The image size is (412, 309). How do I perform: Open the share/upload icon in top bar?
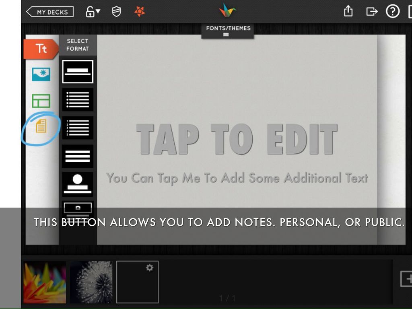(x=348, y=11)
